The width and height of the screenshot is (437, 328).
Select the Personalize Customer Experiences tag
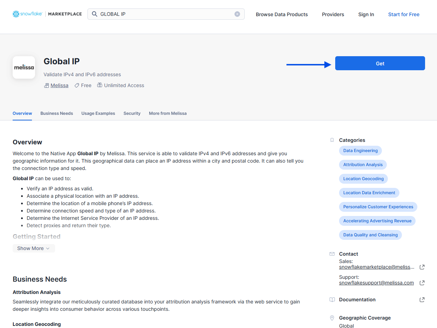tap(378, 207)
